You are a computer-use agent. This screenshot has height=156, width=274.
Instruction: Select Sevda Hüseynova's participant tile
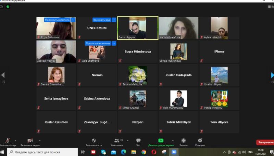point(178,51)
